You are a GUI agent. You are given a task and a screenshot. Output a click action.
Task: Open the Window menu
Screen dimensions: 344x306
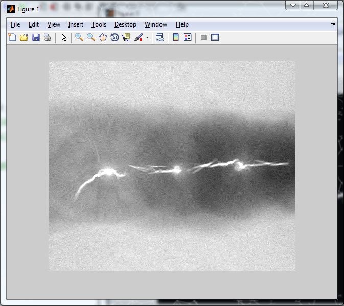156,24
